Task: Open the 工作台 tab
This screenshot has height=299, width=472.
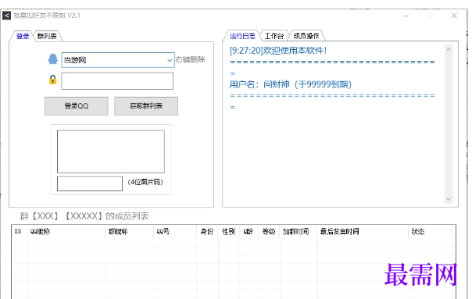Action: (274, 36)
